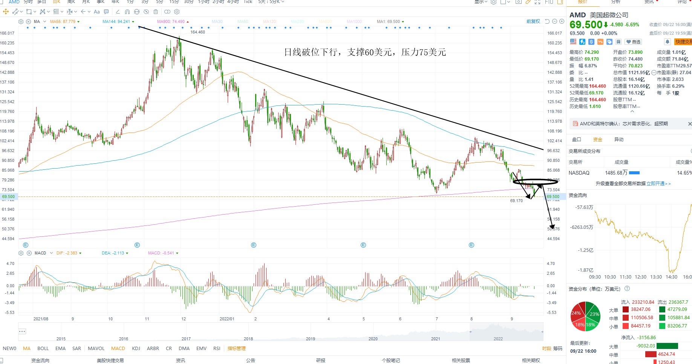The width and height of the screenshot is (692, 364).
Task: Add text with the Aa tool
Action: pos(96,12)
